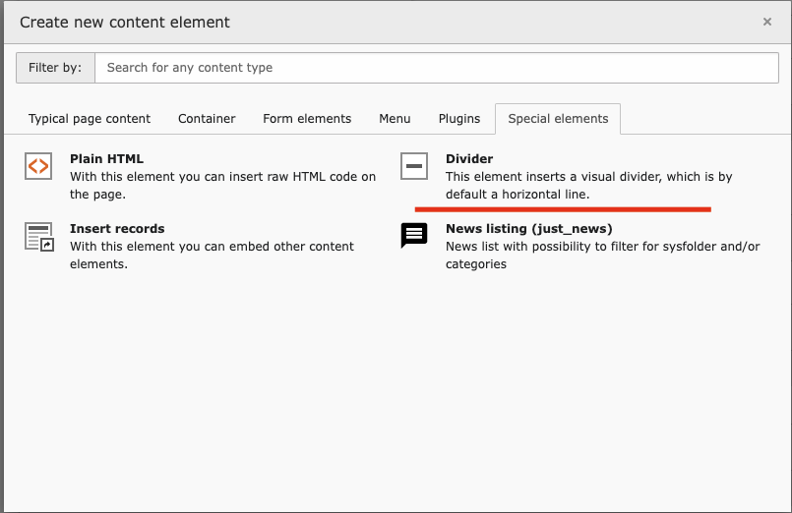Choose the Plain HTML title link
Screen dimensions: 792x513
pos(106,158)
